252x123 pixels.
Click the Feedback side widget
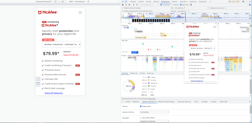coord(38,82)
